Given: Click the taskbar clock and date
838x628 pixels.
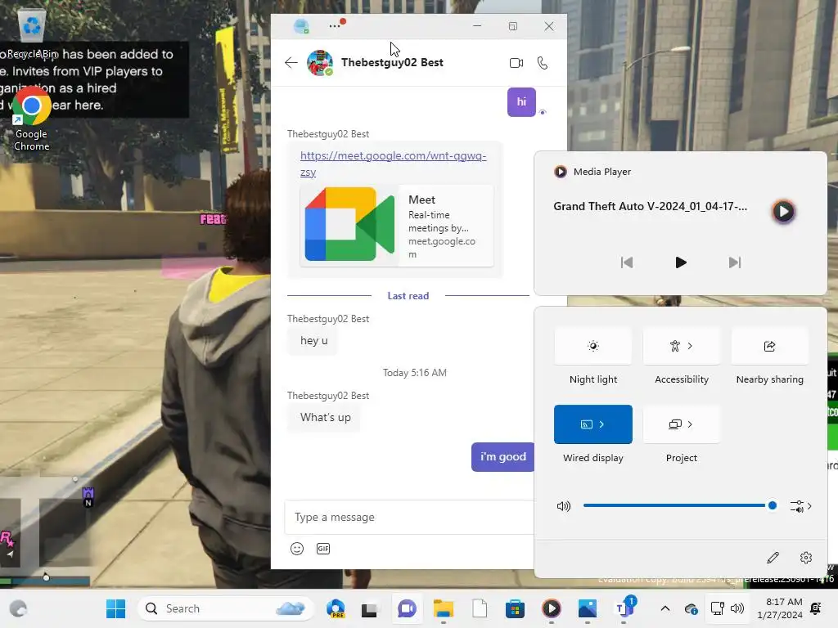Looking at the screenshot, I should pos(780,608).
